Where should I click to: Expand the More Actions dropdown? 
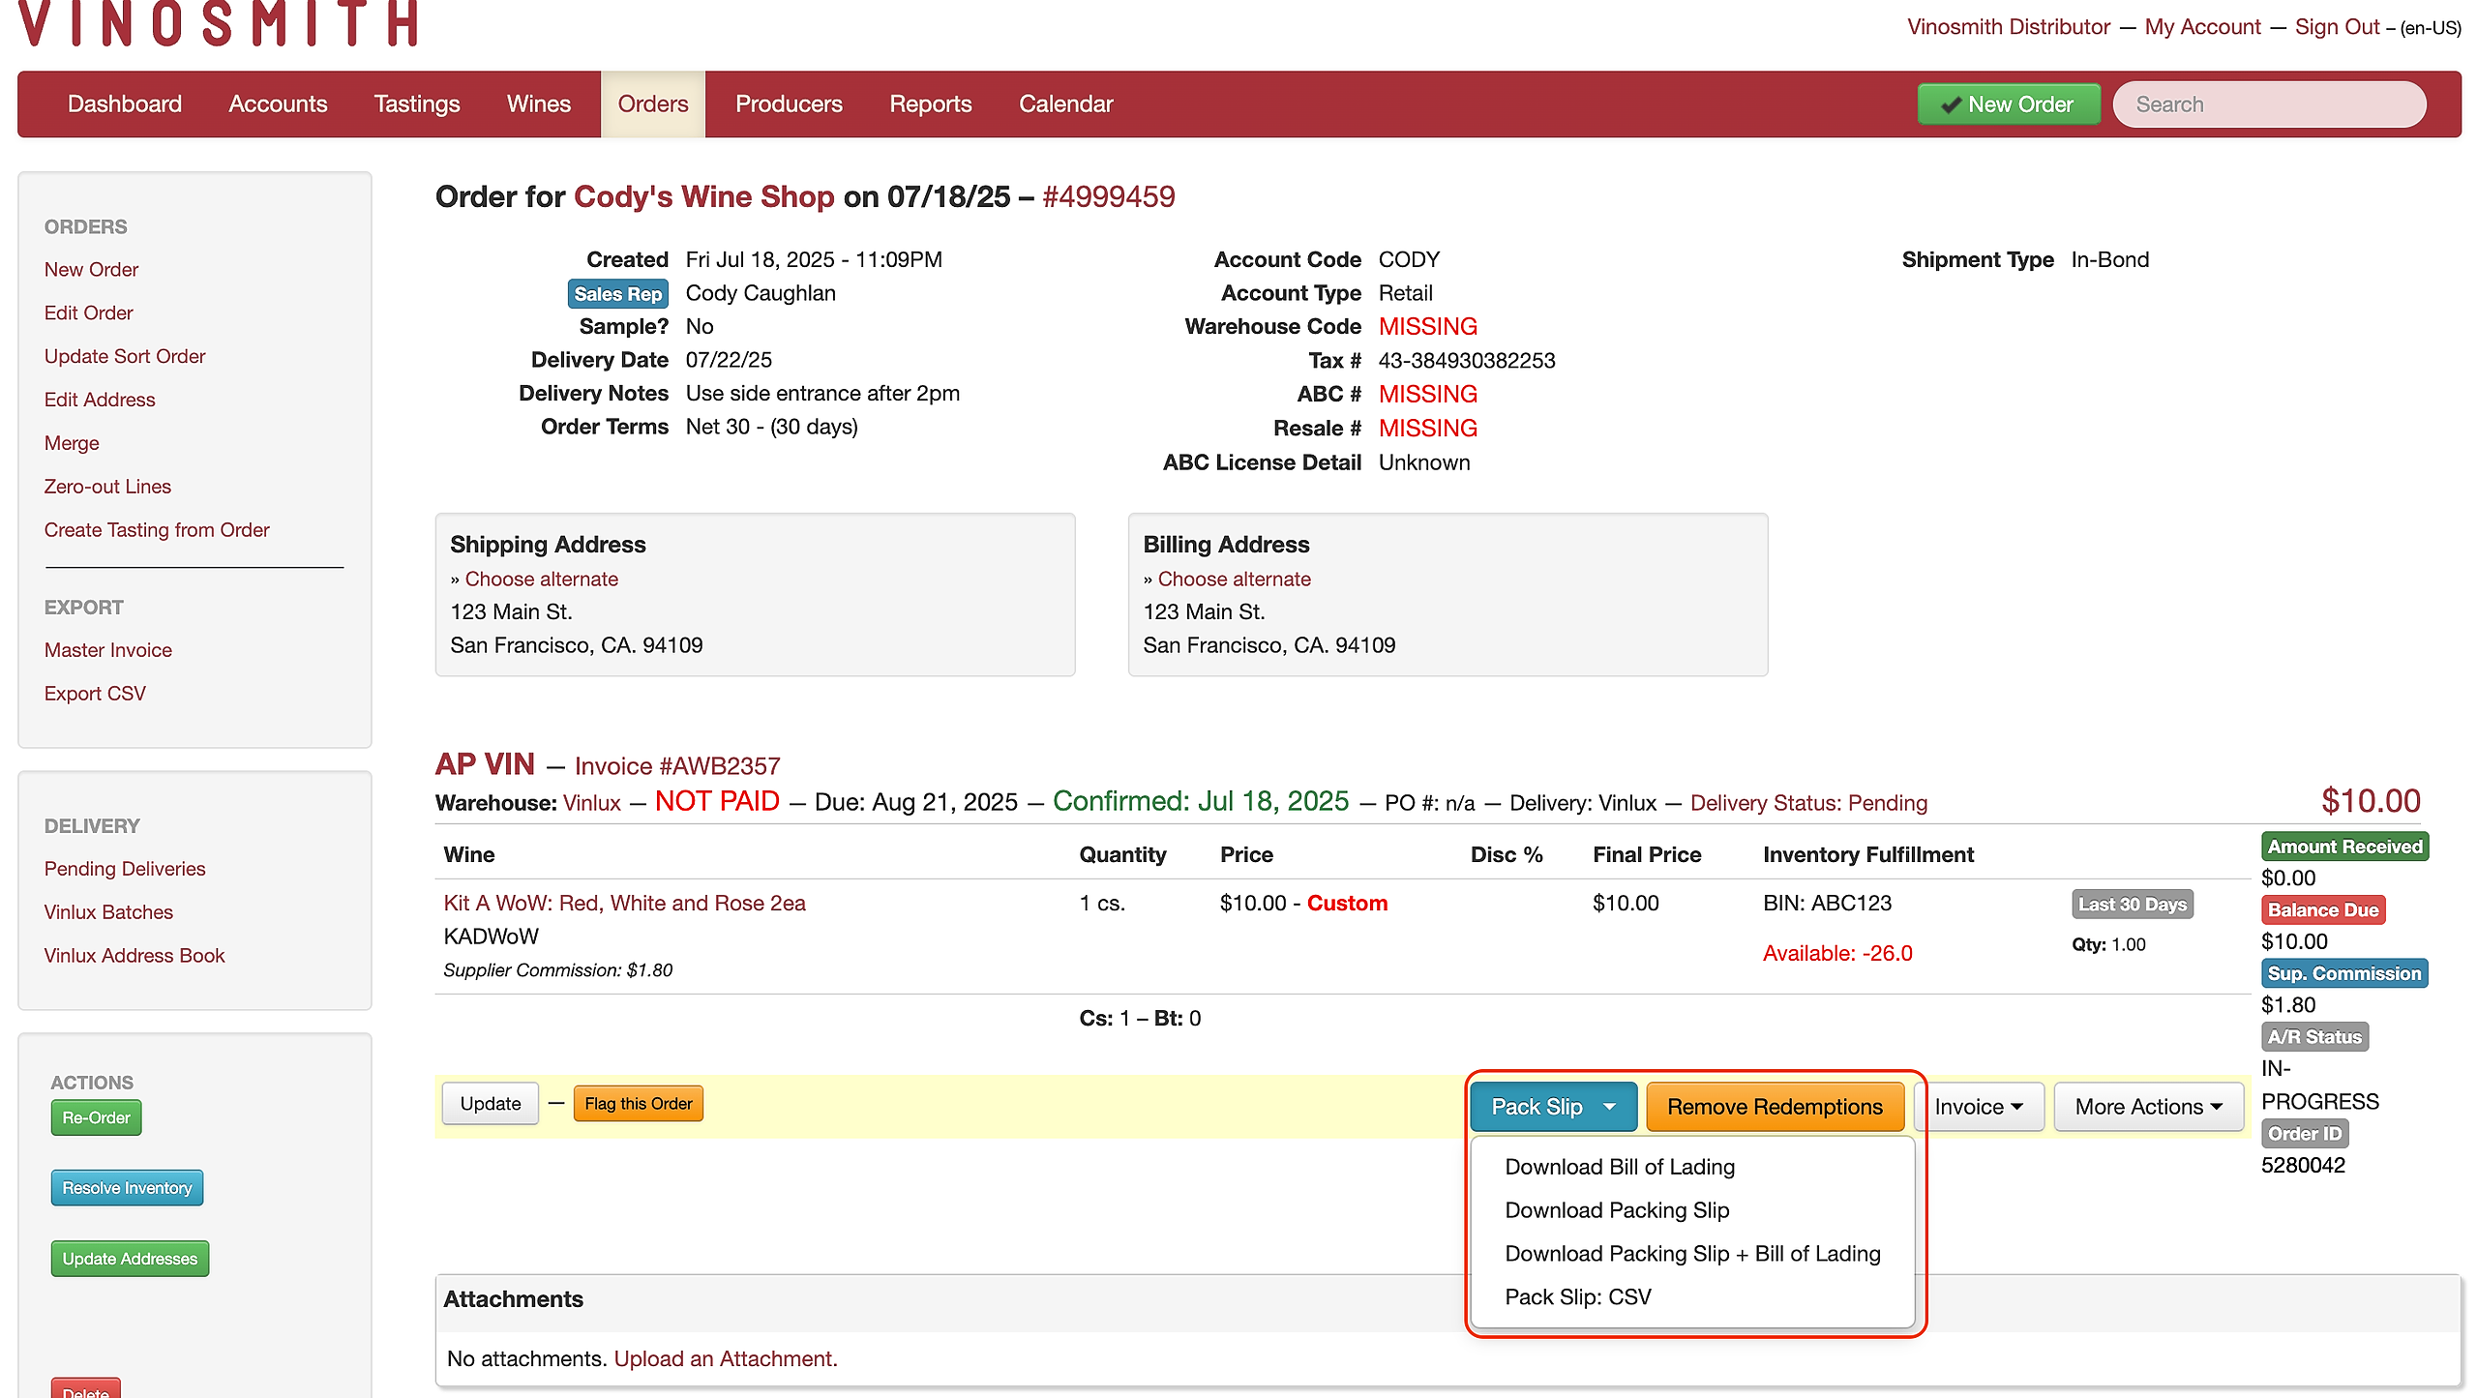[x=2148, y=1107]
